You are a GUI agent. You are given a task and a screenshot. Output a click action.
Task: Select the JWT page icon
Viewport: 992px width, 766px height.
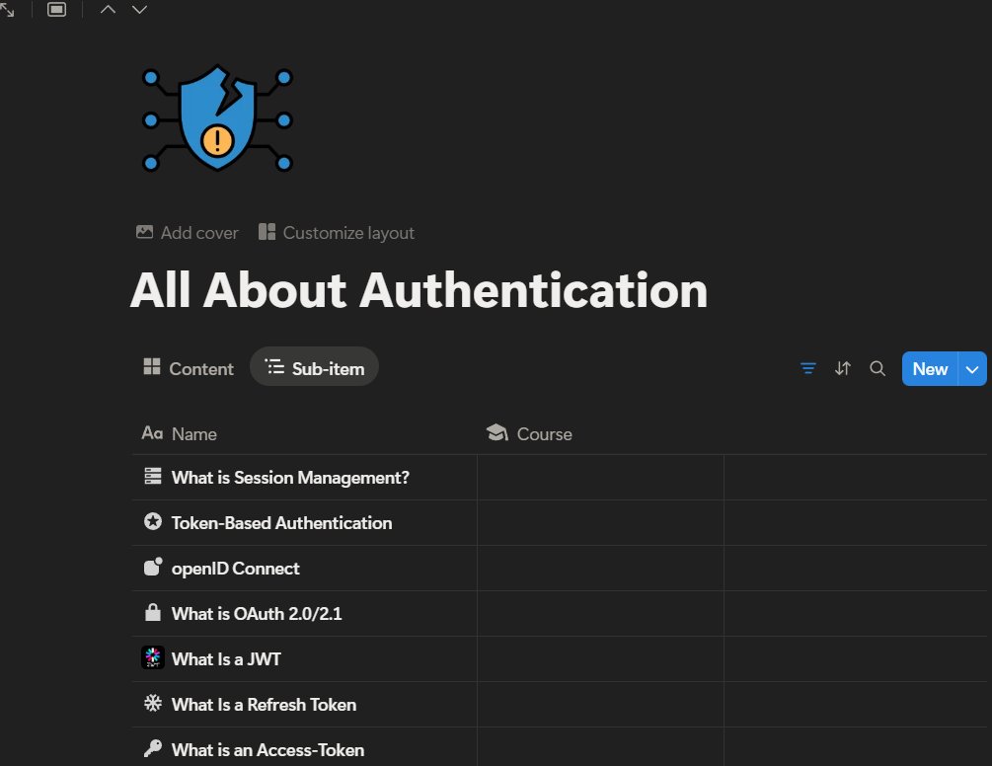(x=153, y=657)
